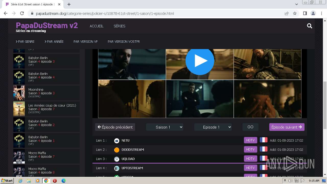Open the Episode 1 dropdown
The width and height of the screenshot is (327, 184).
pyautogui.click(x=213, y=127)
